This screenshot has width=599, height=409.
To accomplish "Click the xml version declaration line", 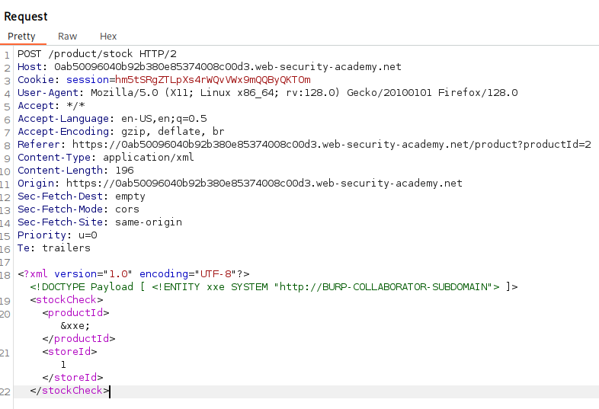I will coord(133,274).
